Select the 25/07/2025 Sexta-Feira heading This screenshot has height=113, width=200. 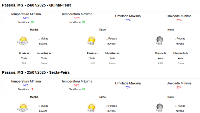coord(36,72)
